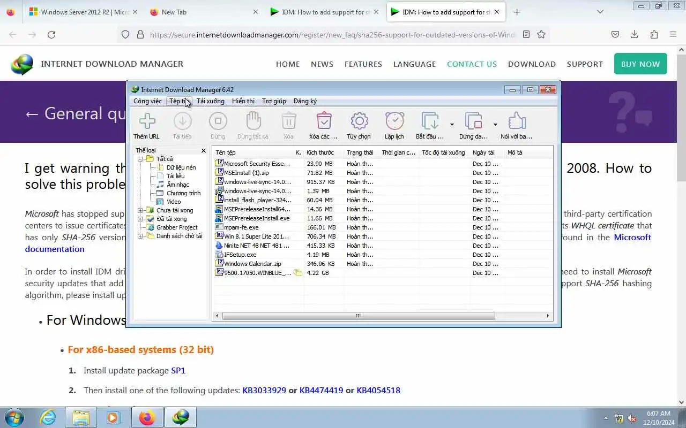The image size is (686, 428).
Task: Click the BUY NOW button
Action: pos(640,64)
